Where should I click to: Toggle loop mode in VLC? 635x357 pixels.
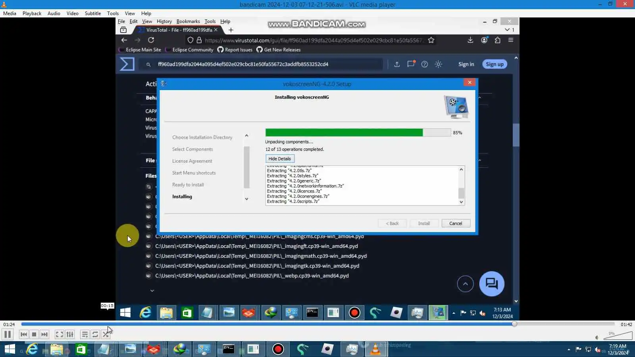(x=95, y=334)
